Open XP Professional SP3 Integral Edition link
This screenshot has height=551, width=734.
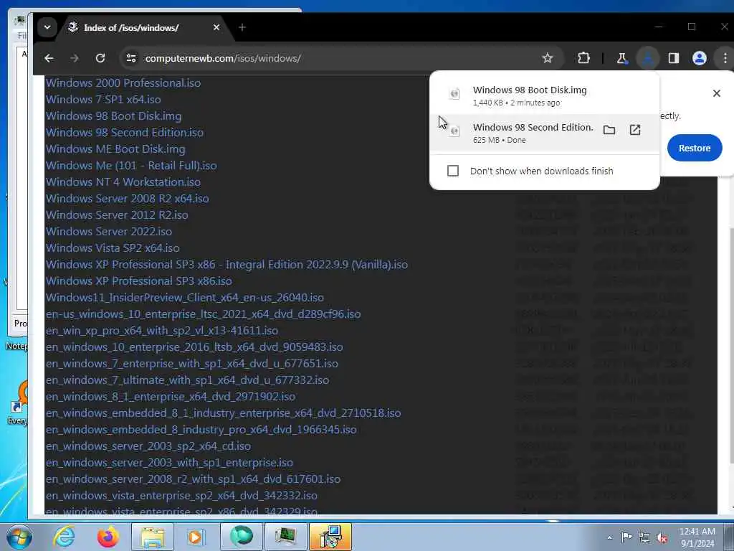tap(227, 264)
